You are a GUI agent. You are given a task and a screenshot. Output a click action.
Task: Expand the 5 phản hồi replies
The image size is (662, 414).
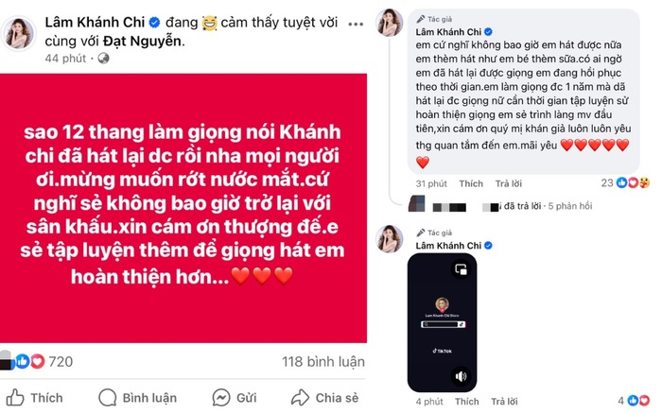tap(570, 206)
